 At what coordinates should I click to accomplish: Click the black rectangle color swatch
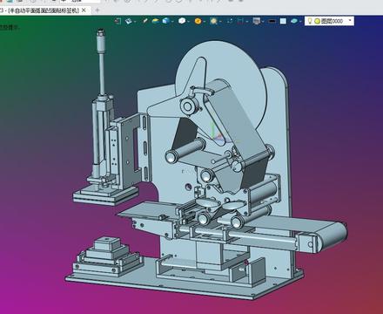[272, 21]
